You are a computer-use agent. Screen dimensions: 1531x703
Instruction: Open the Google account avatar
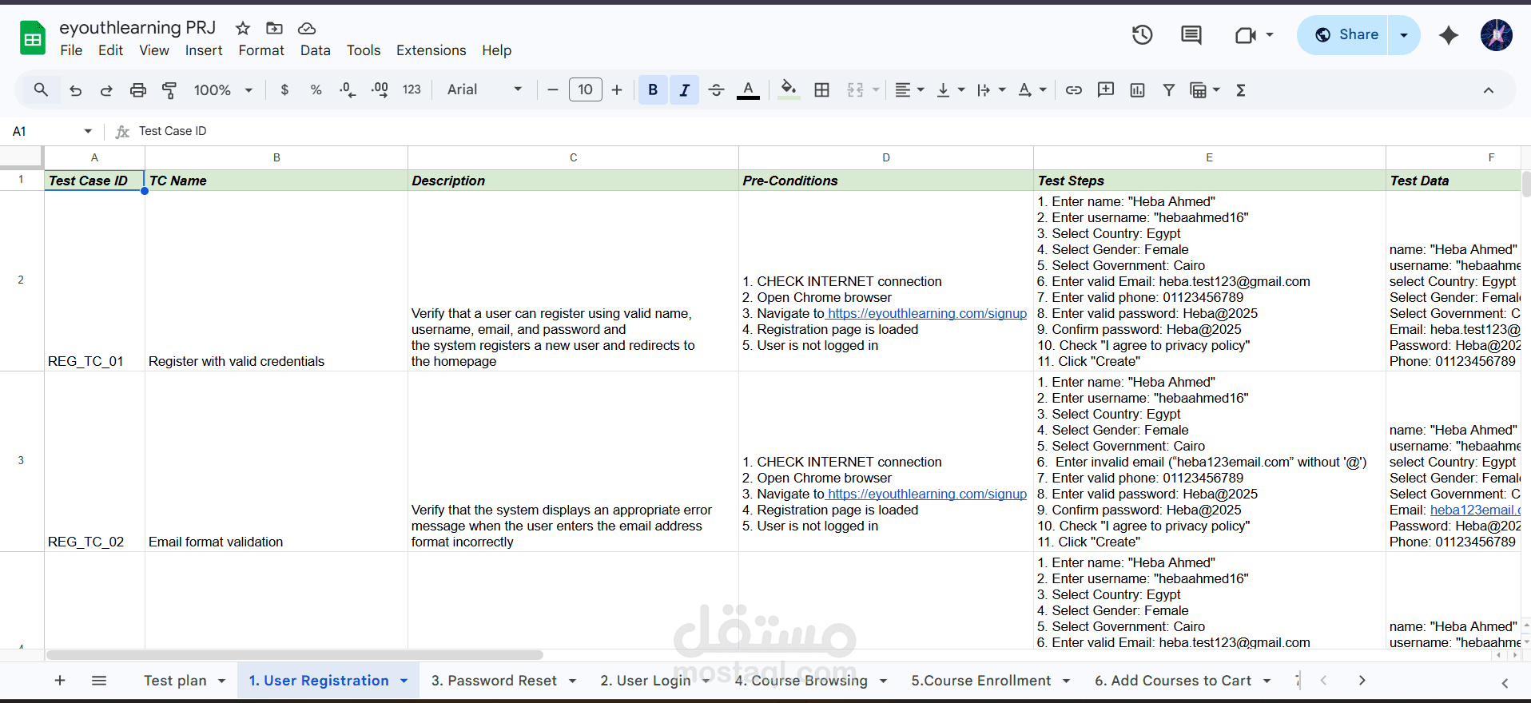click(x=1496, y=35)
